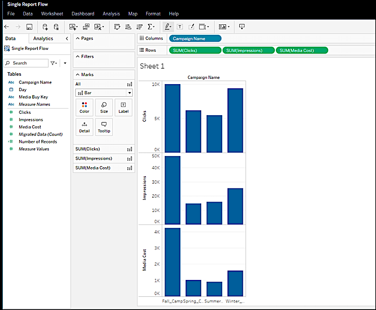Select the Number of Records field
376x310 pixels.
point(38,142)
